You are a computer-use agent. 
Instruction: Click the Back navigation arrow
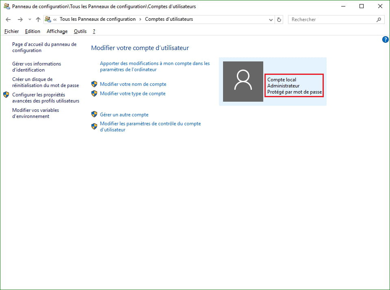coord(8,20)
